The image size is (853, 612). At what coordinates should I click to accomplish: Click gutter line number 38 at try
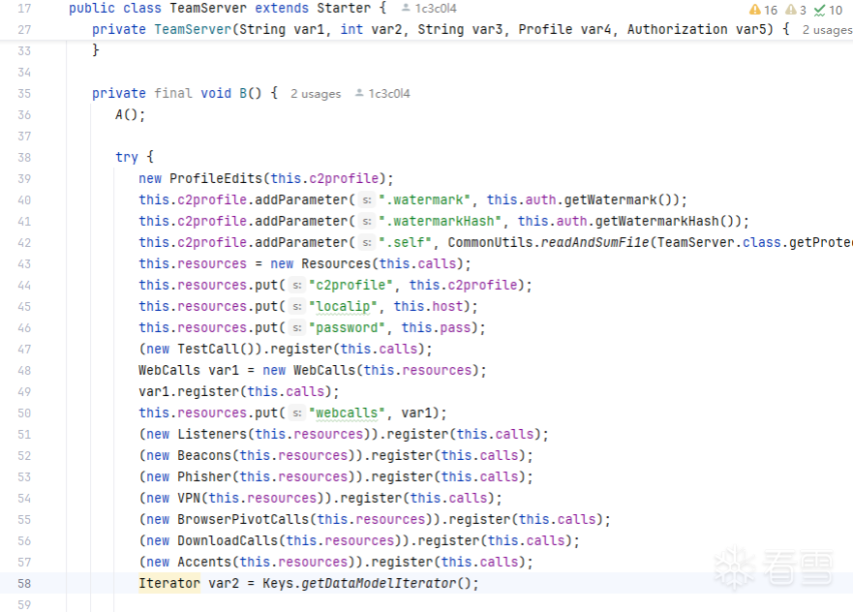click(24, 158)
